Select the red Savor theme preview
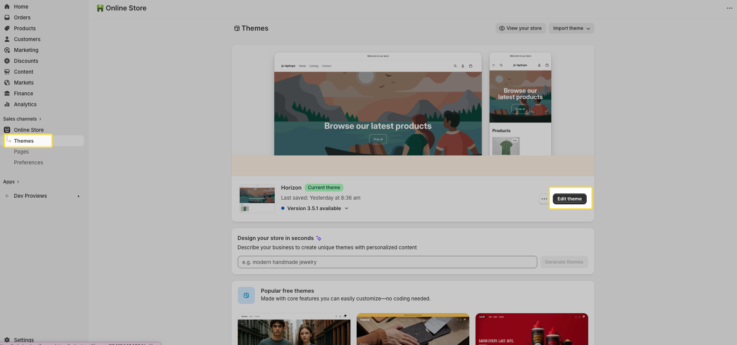This screenshot has width=737, height=345. [x=531, y=329]
